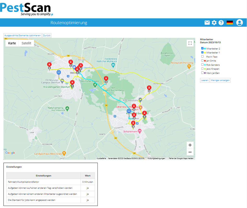Click Datum 2023/10/13 label

(x=210, y=42)
